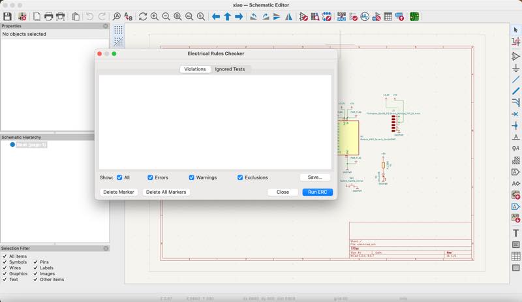Select the Add Text tool
The image size is (522, 302).
click(x=515, y=233)
